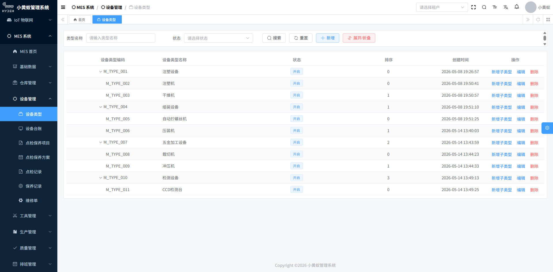Viewport: 553px width, 272px height.
Task: Open the tab grid options icon
Action: pyautogui.click(x=548, y=20)
